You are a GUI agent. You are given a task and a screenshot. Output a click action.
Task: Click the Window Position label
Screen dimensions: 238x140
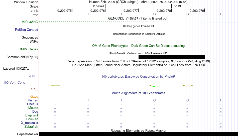(x=26, y=2)
